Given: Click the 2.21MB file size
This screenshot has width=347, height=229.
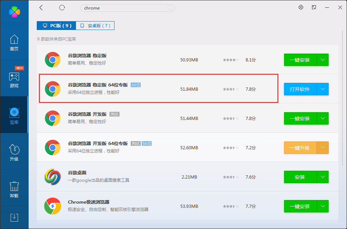Looking at the screenshot, I should pyautogui.click(x=189, y=177).
